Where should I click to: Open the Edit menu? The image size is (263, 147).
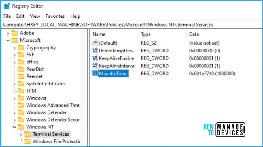coord(20,16)
